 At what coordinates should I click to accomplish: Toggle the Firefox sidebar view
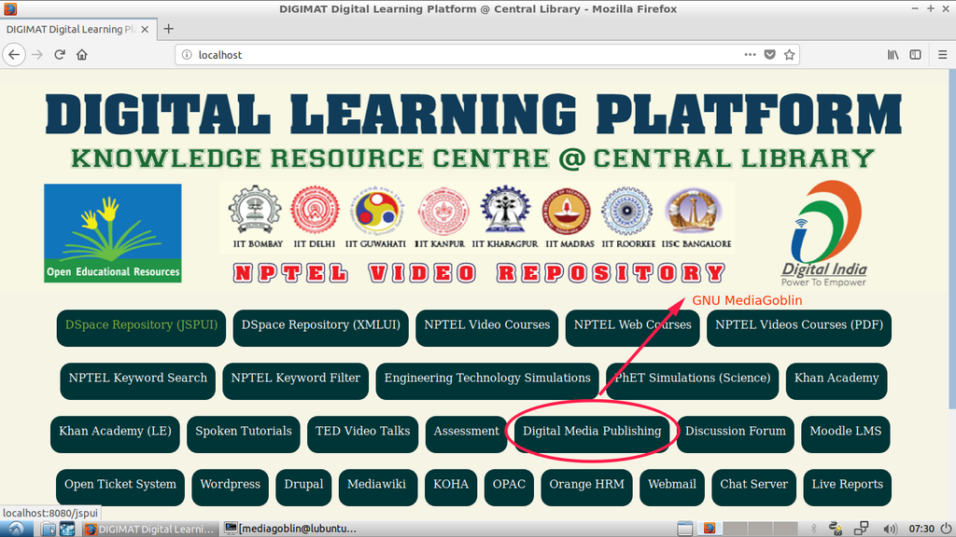pyautogui.click(x=916, y=55)
